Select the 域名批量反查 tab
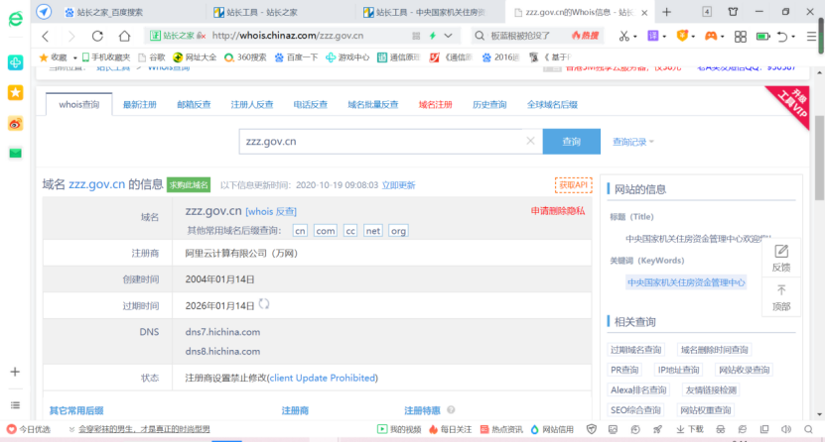825x442 pixels. [373, 104]
